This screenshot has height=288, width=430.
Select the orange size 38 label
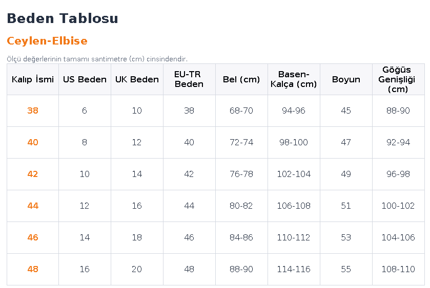[33, 110]
